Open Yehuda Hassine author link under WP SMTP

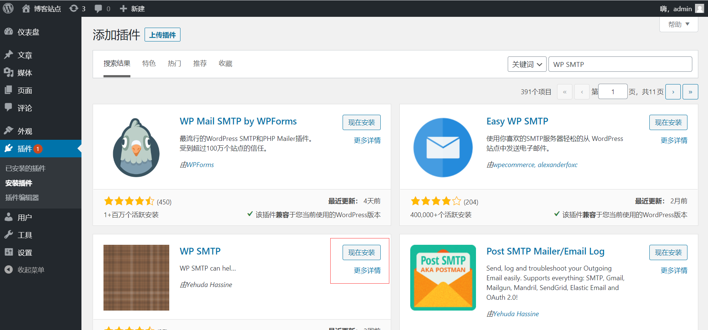[x=209, y=285]
